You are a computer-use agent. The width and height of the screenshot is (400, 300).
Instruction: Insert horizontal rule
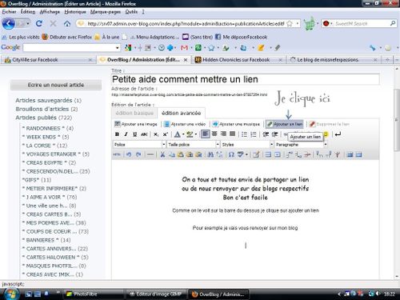[x=150, y=154]
